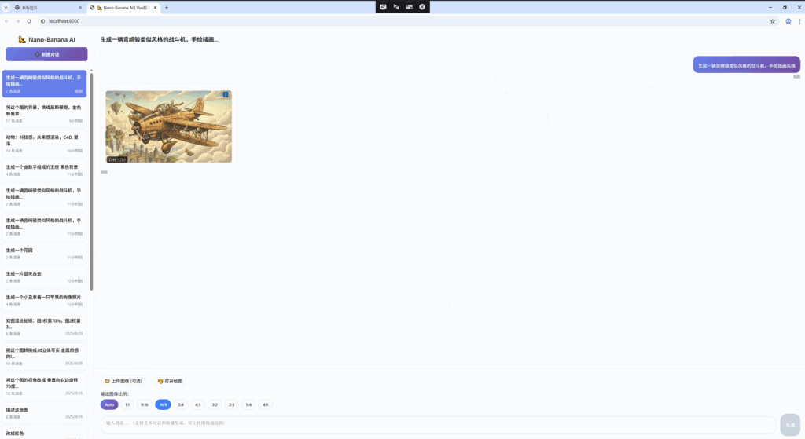Bookmark this page with the star icon
This screenshot has width=805, height=439.
773,21
